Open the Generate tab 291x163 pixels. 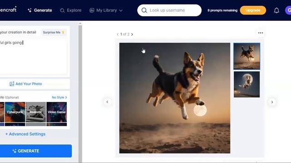click(40, 10)
